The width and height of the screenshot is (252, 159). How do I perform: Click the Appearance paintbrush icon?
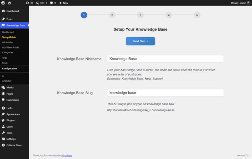(3, 114)
